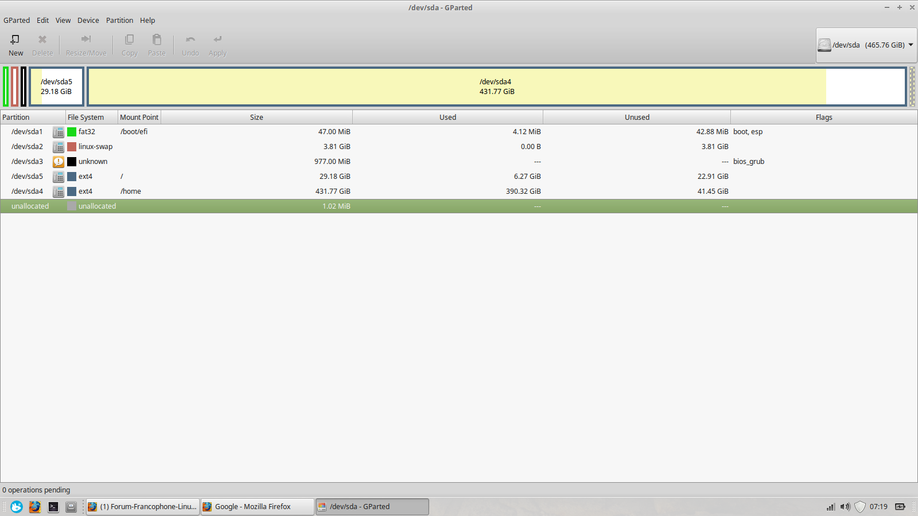The height and width of the screenshot is (516, 918).
Task: Open the terminal from the taskbar
Action: tap(53, 507)
